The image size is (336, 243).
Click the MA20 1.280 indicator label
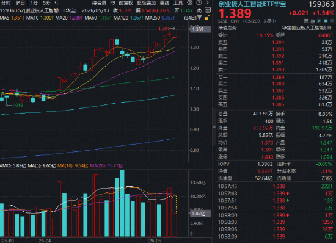[x=69, y=18]
